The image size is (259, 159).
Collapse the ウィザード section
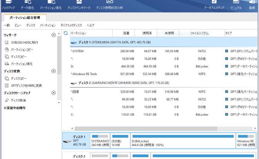53,35
